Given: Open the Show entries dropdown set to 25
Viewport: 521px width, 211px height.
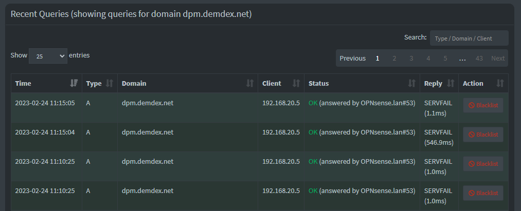Looking at the screenshot, I should [x=48, y=56].
